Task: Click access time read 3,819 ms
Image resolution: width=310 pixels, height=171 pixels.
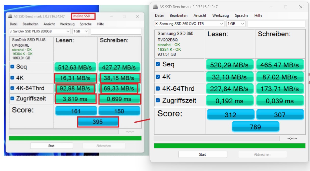Action: [x=75, y=99]
